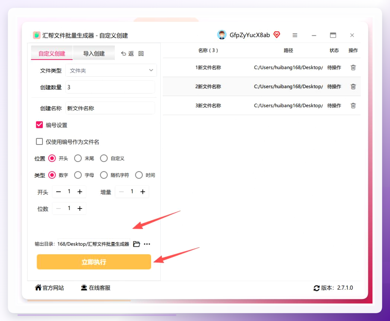Viewport: 390px width, 321px height.
Task: Delete the 3新文件名称 row with trash icon
Action: pos(353,106)
